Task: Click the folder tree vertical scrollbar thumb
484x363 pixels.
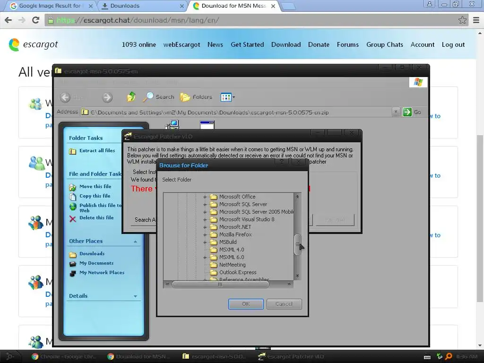Action: point(297,244)
